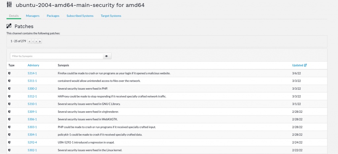Click security shield icon for advisory 5300-2

pos(10,88)
